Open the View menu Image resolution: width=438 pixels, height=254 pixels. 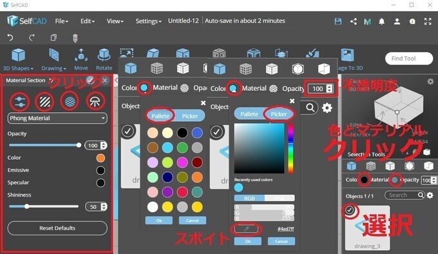(x=115, y=21)
